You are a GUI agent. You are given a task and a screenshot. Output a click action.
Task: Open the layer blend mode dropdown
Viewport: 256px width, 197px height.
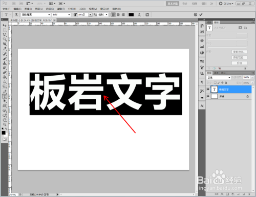(x=219, y=78)
